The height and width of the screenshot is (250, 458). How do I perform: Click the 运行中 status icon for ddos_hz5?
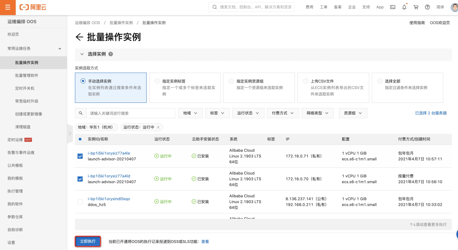click(x=157, y=202)
